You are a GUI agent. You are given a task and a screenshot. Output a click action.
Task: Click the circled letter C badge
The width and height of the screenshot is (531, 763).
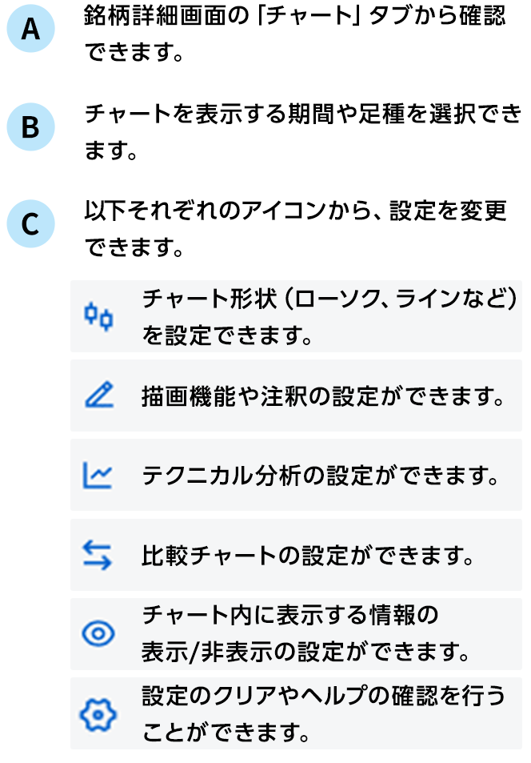[30, 225]
